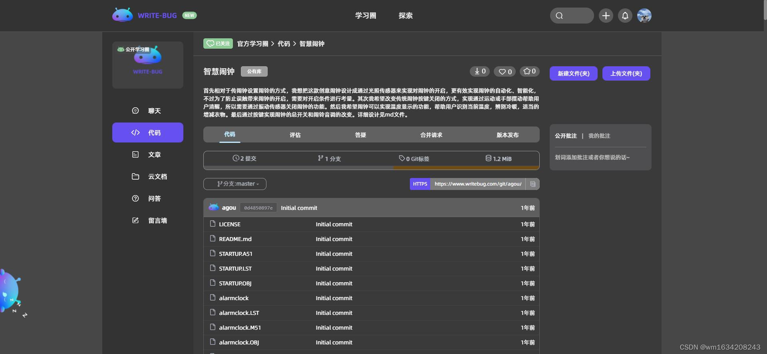Switch to the 代码 tab
This screenshot has width=767, height=354.
pos(230,134)
